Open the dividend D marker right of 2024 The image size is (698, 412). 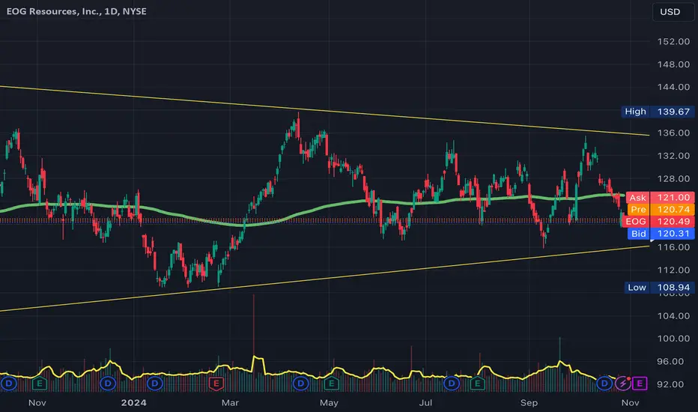click(x=155, y=383)
